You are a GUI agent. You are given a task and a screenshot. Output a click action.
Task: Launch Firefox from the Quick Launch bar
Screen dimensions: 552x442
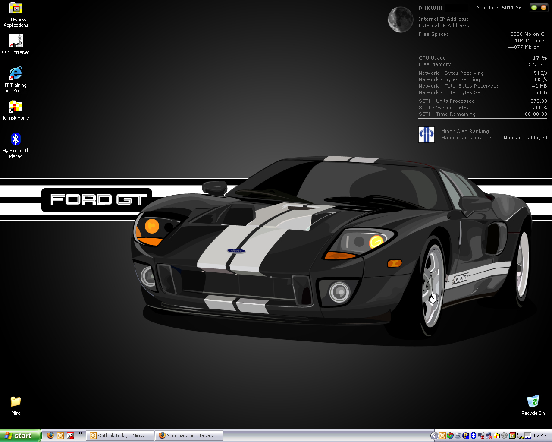point(50,436)
